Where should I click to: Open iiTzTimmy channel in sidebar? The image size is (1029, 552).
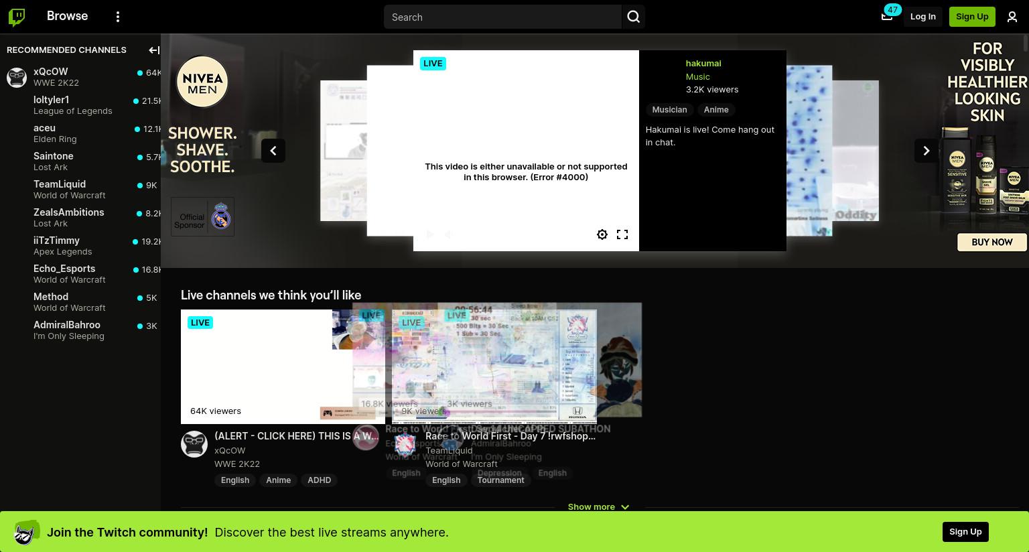point(80,246)
